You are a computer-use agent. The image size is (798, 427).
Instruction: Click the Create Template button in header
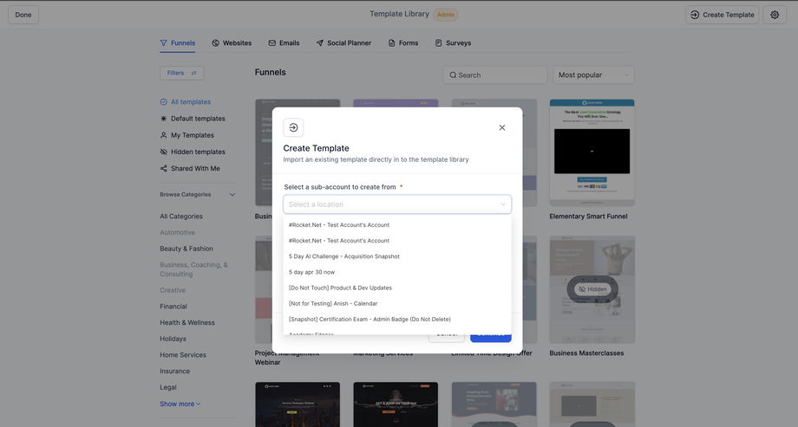click(x=723, y=15)
